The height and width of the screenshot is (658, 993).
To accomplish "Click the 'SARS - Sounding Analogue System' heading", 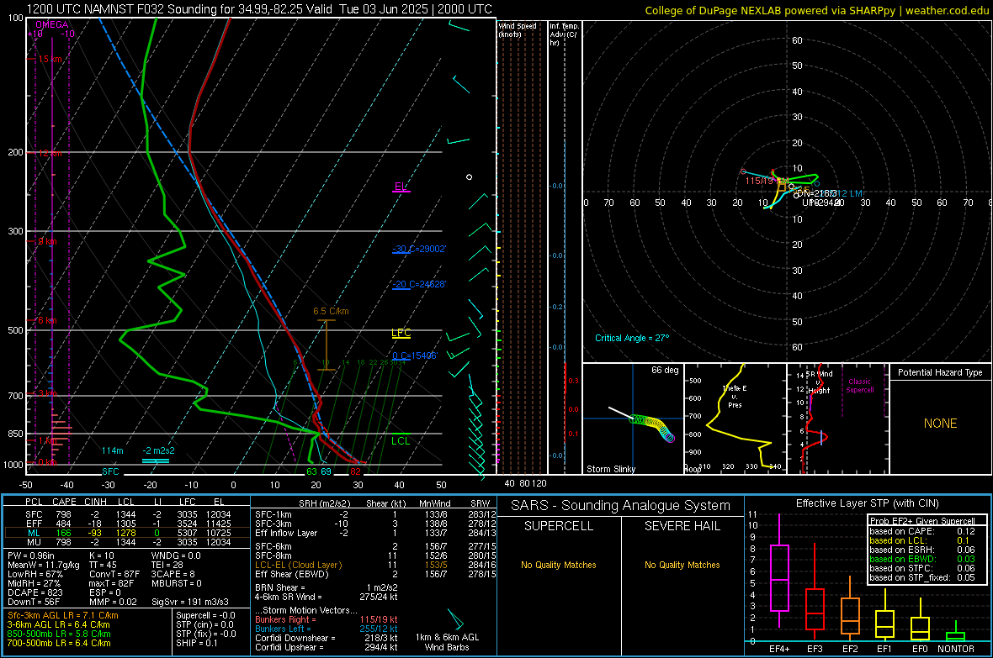I will (621, 506).
